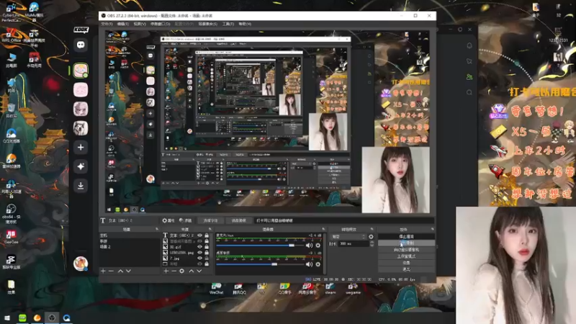Click 停止推流 stop streaming button
576x324 pixels.
[406, 237]
